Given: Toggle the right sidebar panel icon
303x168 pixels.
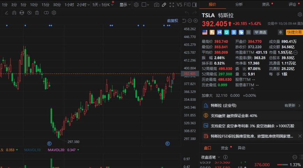Looking at the screenshot, I should pyautogui.click(x=195, y=5).
